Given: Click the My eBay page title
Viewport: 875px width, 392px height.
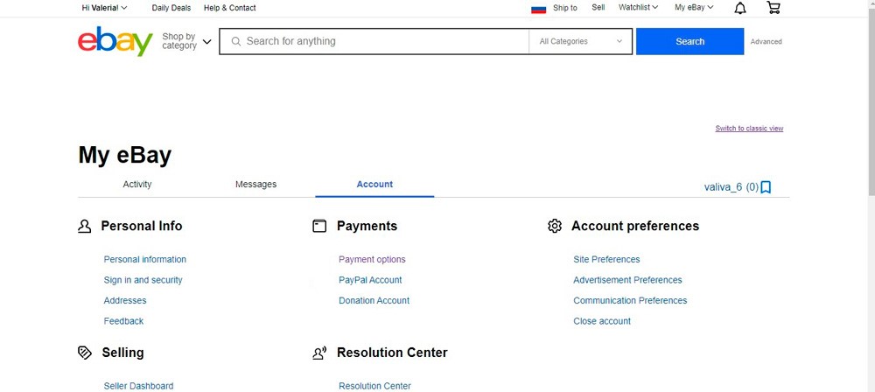Looking at the screenshot, I should 125,155.
